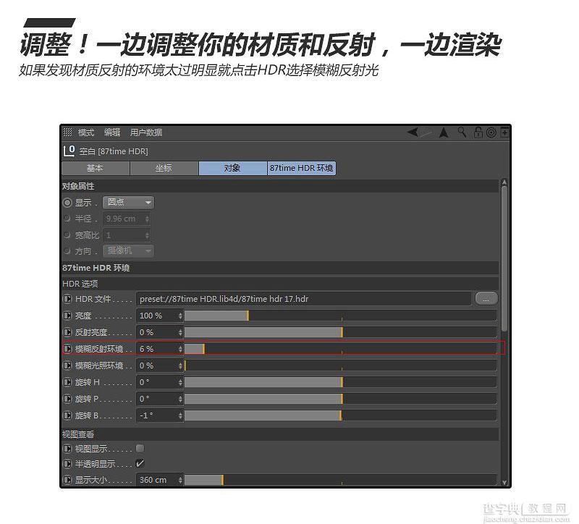The image size is (579, 524).
Task: Open the 显示 圆点 dropdown
Action: point(128,203)
